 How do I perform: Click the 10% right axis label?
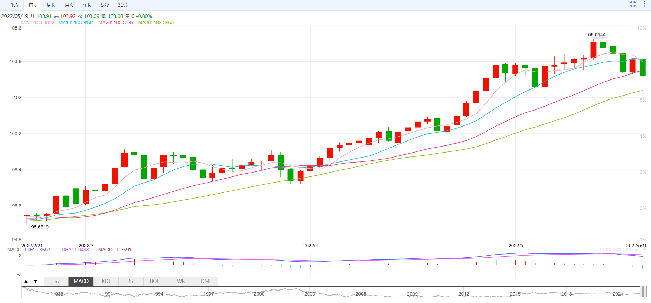click(642, 28)
